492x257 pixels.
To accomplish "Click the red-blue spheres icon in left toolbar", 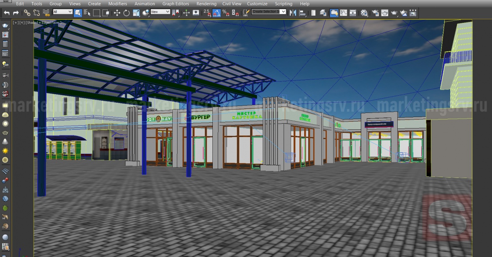I will coord(5,180).
